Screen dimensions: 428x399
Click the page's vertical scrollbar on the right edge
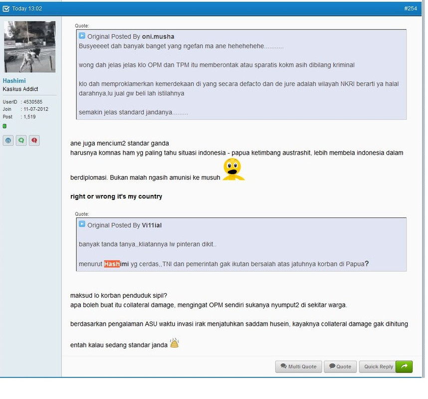pyautogui.click(x=424, y=189)
